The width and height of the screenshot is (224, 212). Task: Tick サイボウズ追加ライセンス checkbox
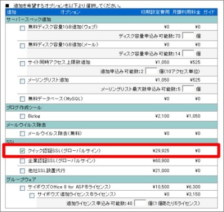32,196
